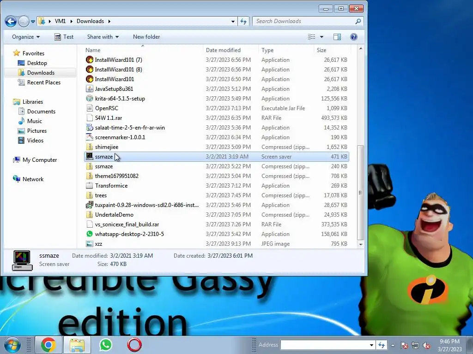Select Desktop in navigation pane
Image resolution: width=473 pixels, height=354 pixels.
33,63
